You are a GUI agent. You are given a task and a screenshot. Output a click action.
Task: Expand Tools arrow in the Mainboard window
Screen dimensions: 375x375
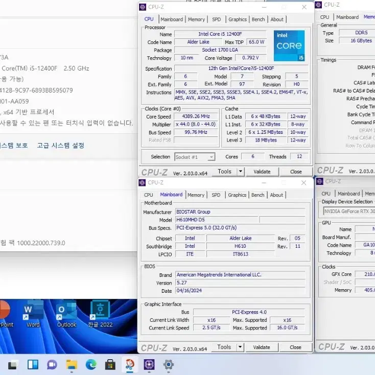(x=240, y=347)
